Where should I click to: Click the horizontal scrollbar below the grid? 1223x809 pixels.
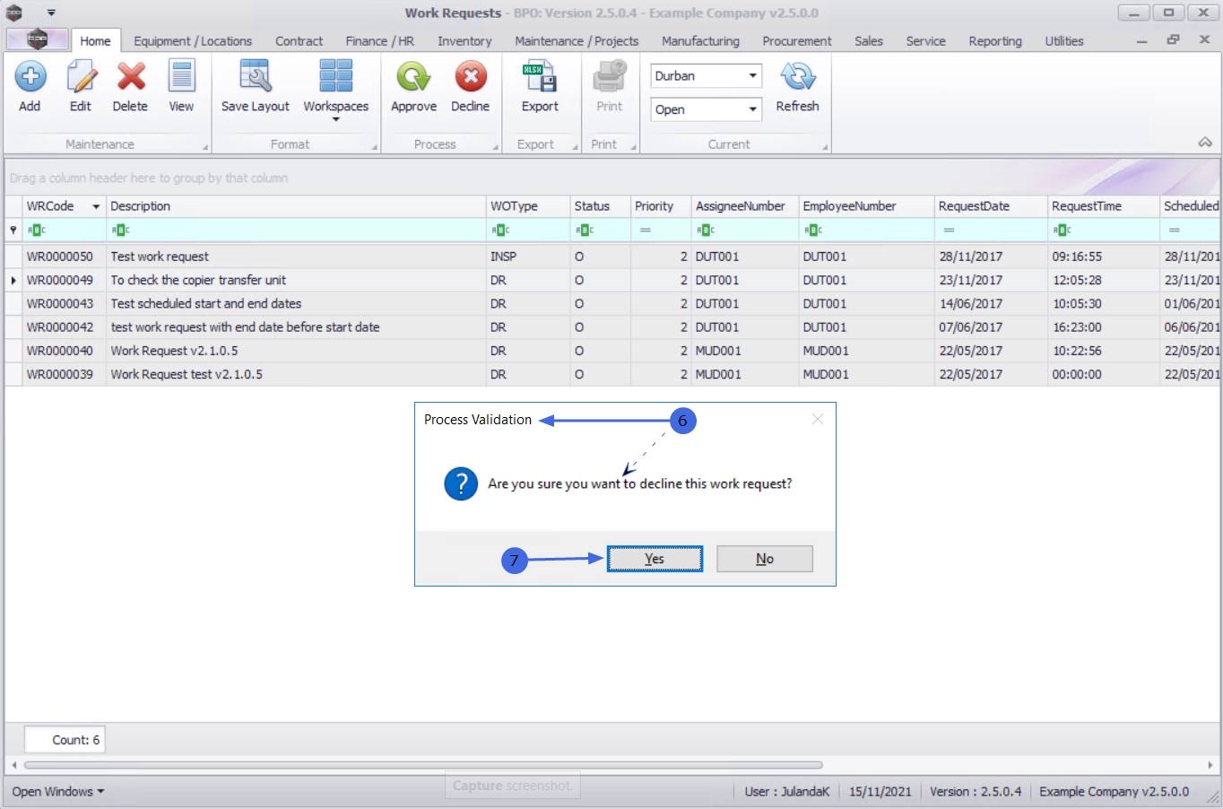423,765
